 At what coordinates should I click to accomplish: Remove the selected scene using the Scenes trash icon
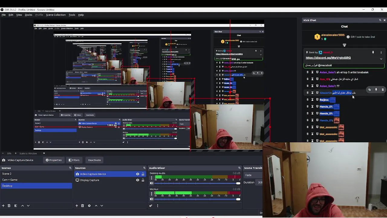pos(9,206)
